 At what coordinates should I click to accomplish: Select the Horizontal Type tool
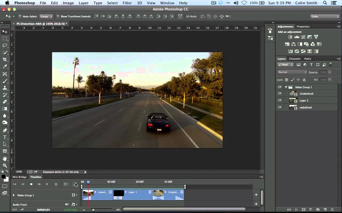tap(5, 137)
